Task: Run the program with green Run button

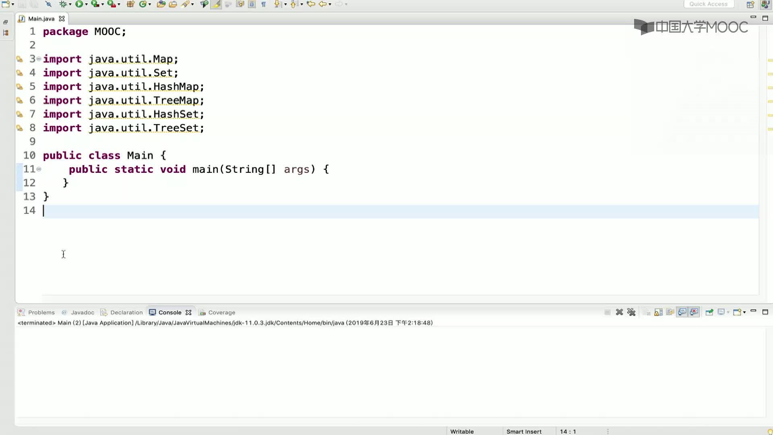Action: pyautogui.click(x=79, y=4)
